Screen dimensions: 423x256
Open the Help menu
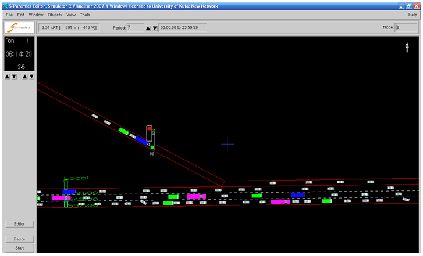[x=413, y=14]
